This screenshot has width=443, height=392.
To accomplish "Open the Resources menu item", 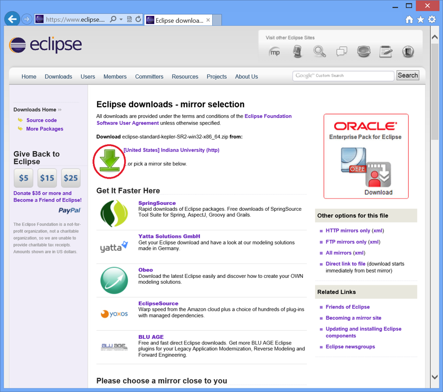I will (185, 77).
